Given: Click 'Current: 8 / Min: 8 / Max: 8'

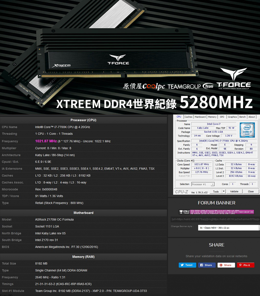Looking at the screenshot, I should (53, 148).
